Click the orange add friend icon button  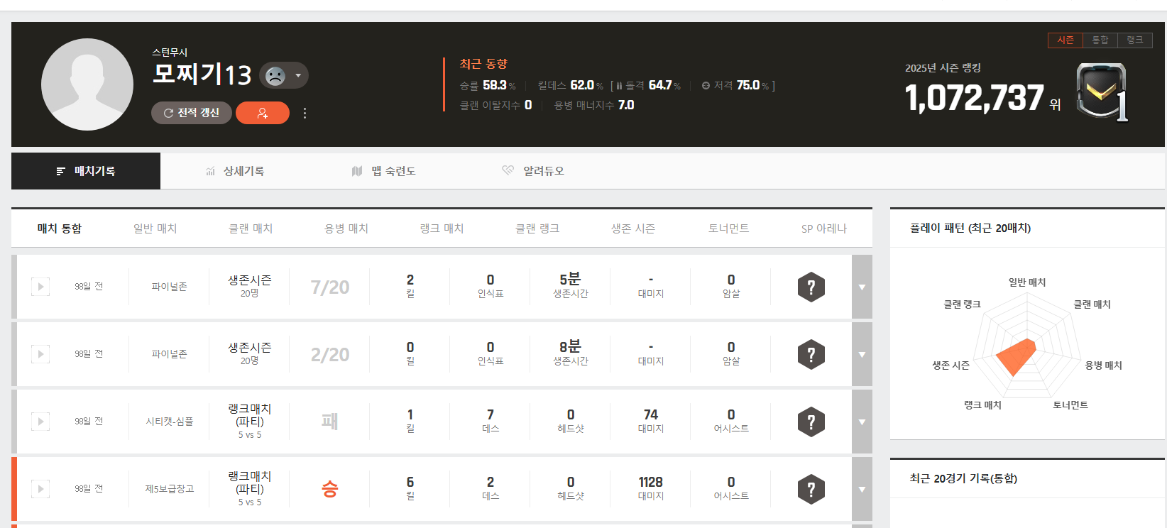(x=262, y=113)
